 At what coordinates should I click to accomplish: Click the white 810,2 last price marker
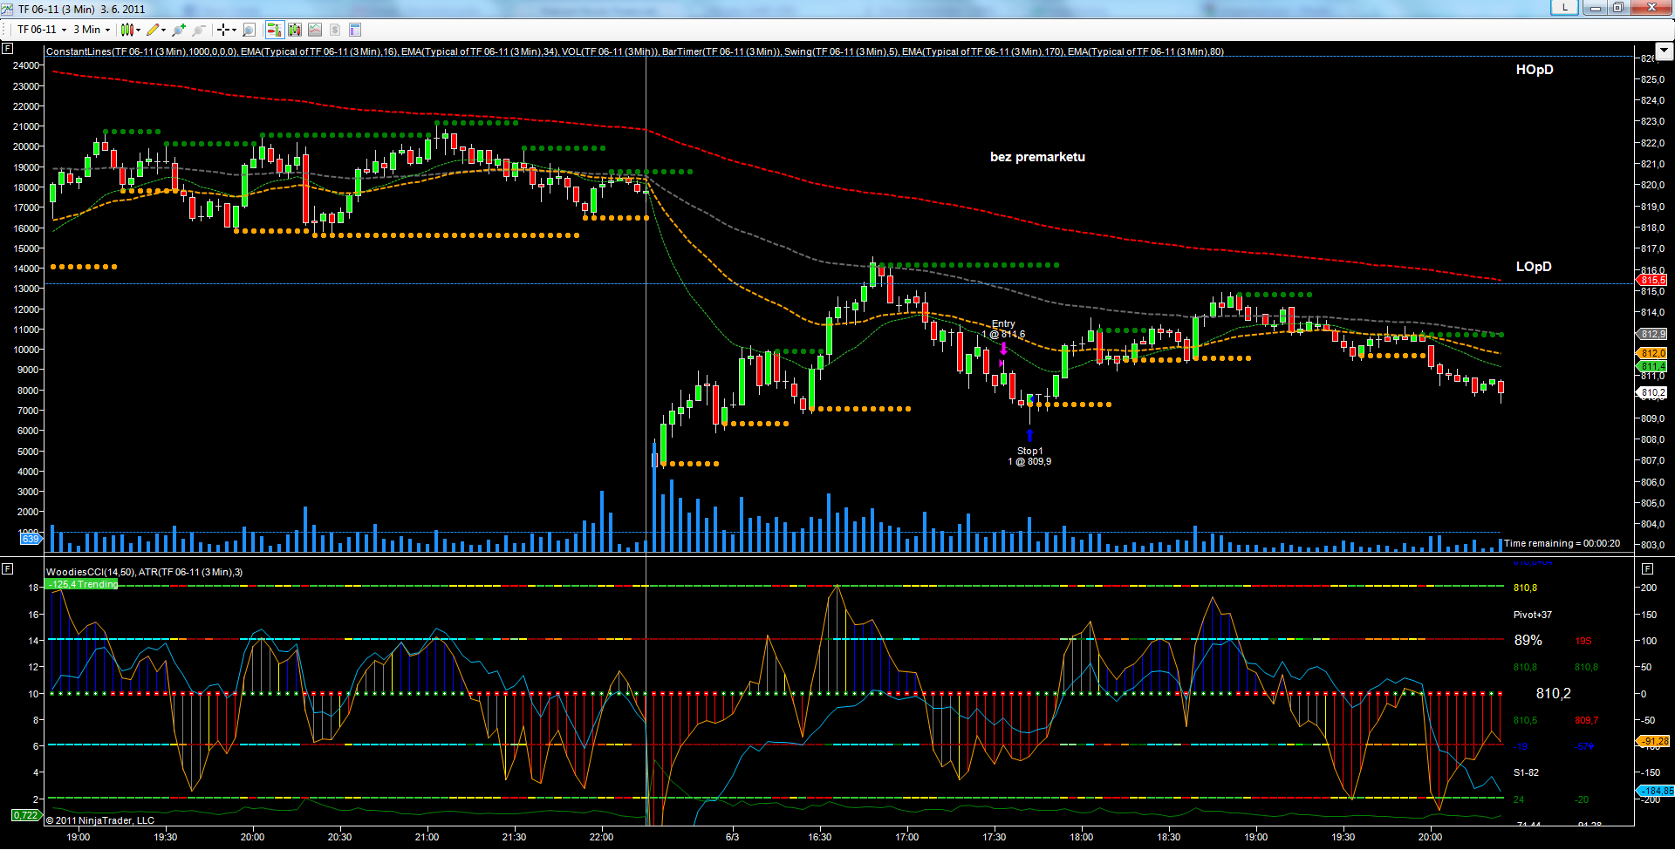(x=1651, y=392)
